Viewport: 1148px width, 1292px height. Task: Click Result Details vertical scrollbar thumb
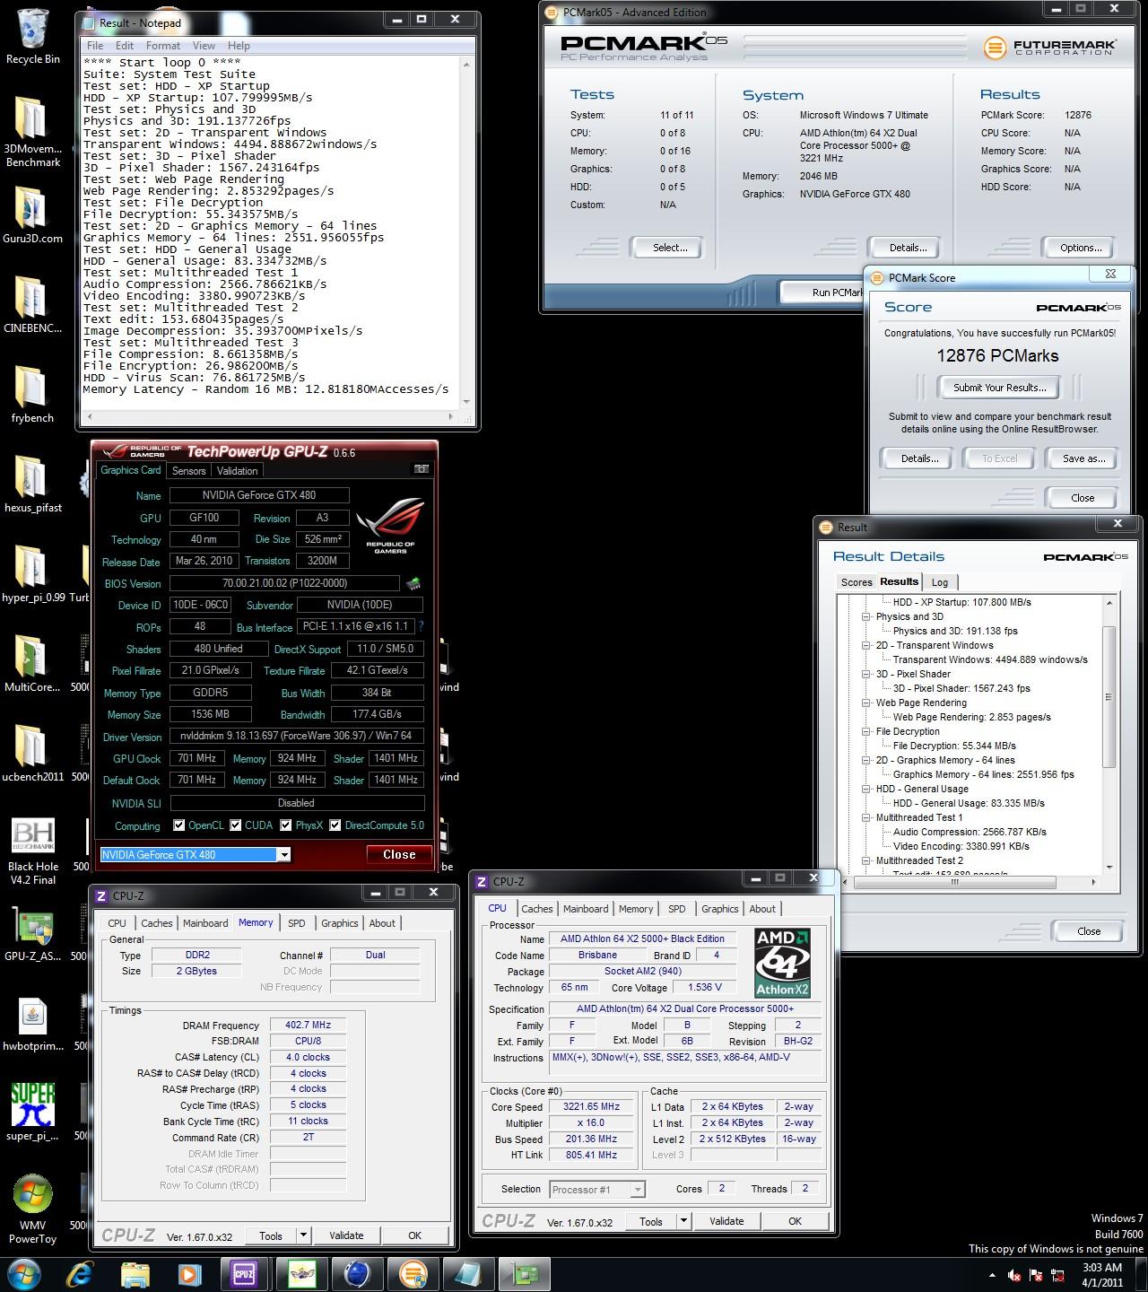pyautogui.click(x=1109, y=696)
